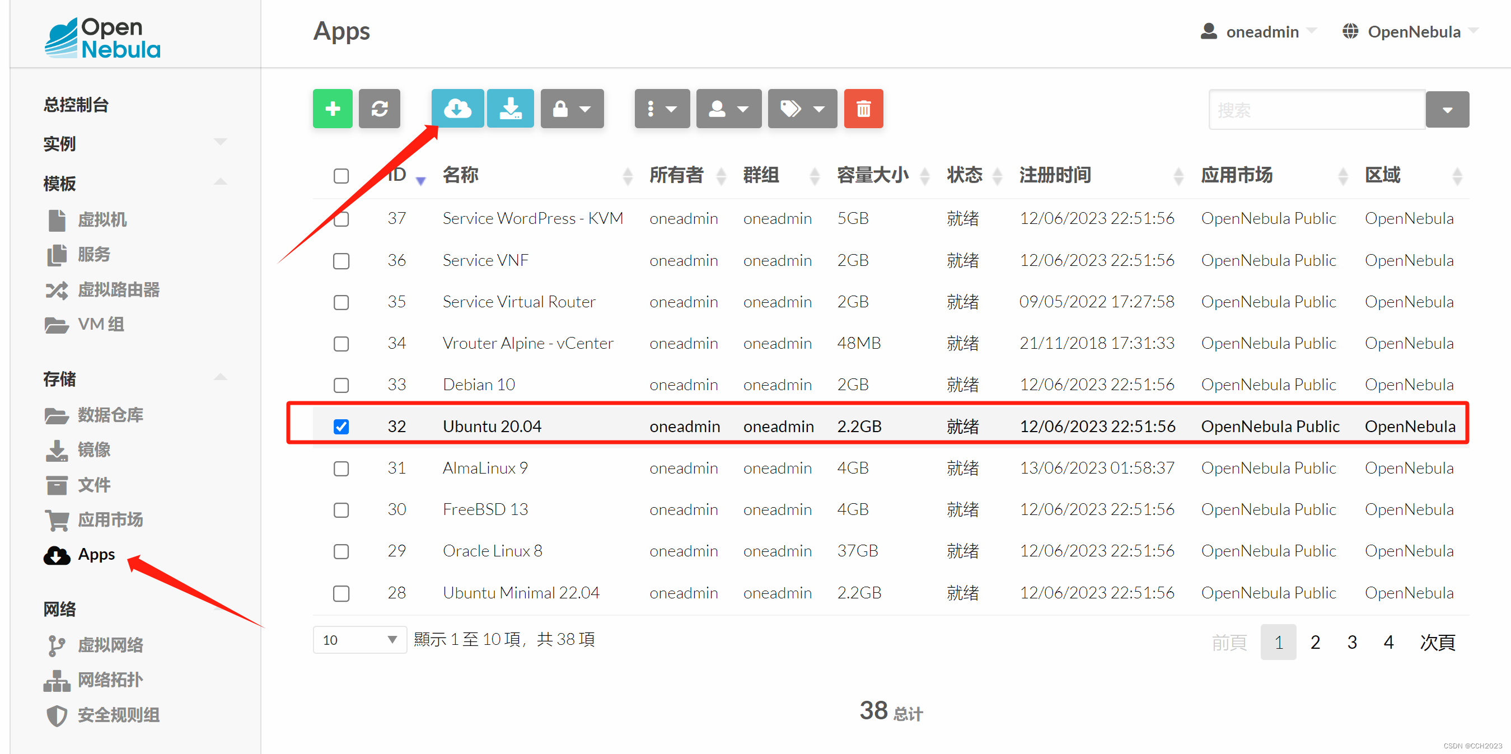Click the download app to disk icon

pyautogui.click(x=511, y=109)
